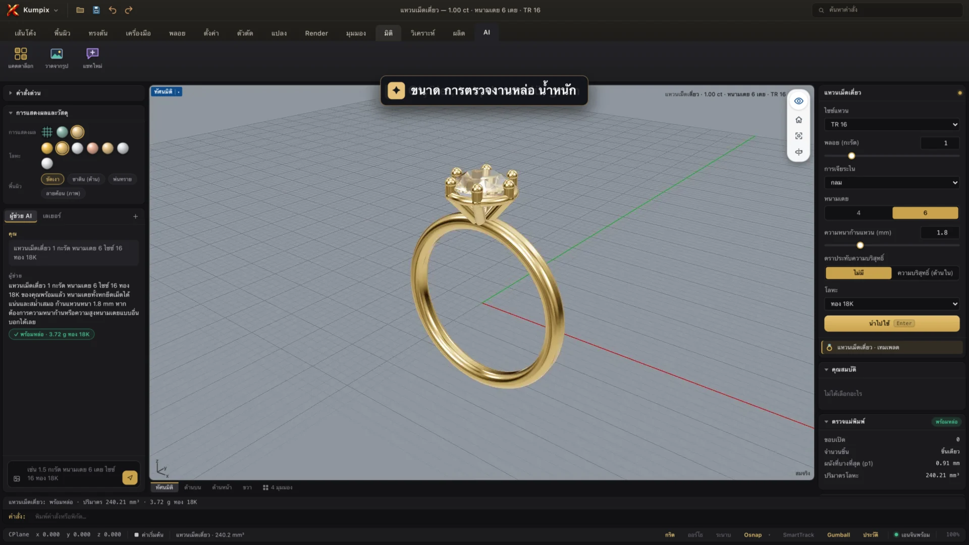Screen dimensions: 969x545
Task: Select the พ่นทราย surface finish
Action: click(x=122, y=179)
